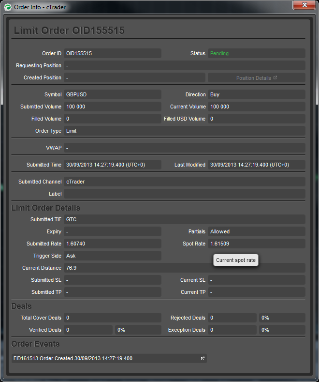The width and height of the screenshot is (319, 382).
Task: Click the Verified Deals count field
Action: [88, 330]
